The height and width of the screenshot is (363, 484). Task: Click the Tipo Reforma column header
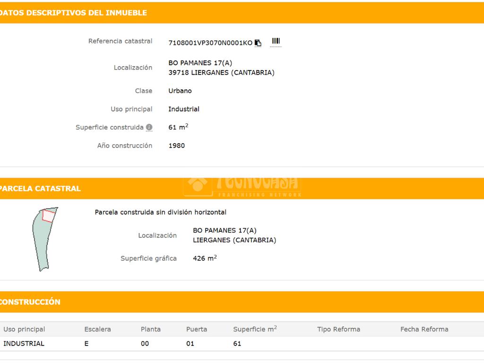pyautogui.click(x=338, y=329)
